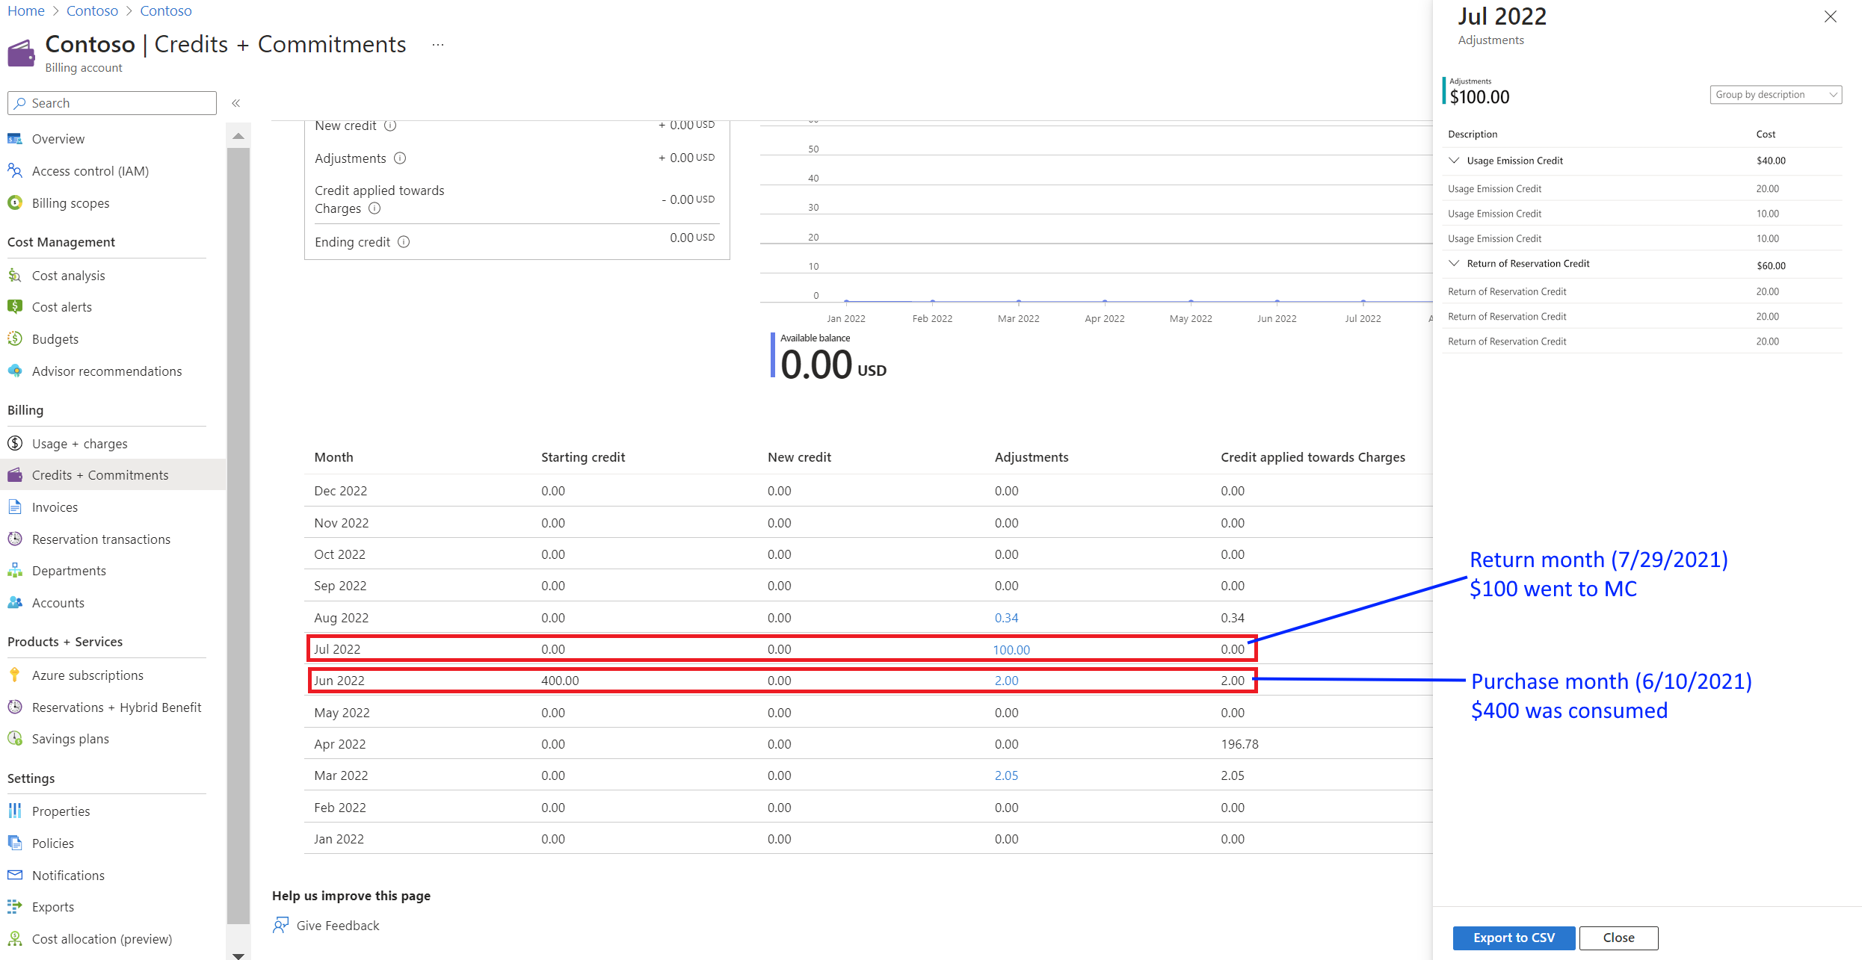Image resolution: width=1862 pixels, height=960 pixels.
Task: Click the Give Feedback link
Action: point(337,926)
